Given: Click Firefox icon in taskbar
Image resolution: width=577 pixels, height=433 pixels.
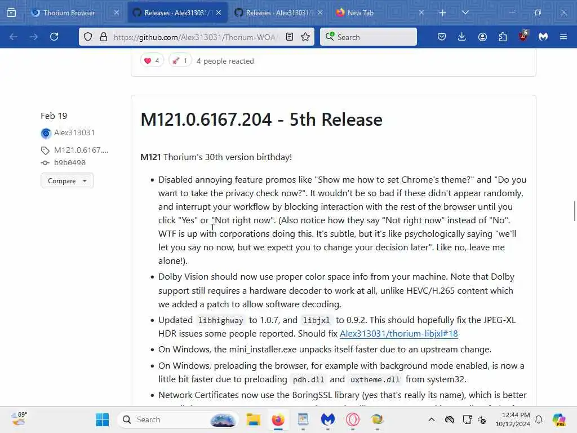Looking at the screenshot, I should coord(278,419).
